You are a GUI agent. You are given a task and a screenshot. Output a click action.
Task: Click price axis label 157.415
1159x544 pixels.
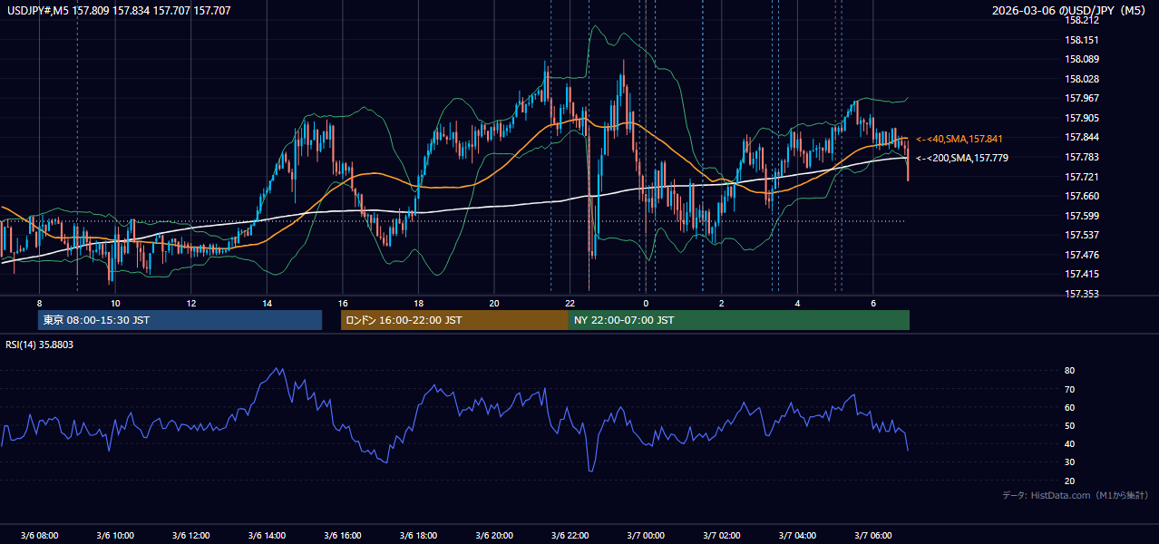(x=1083, y=274)
